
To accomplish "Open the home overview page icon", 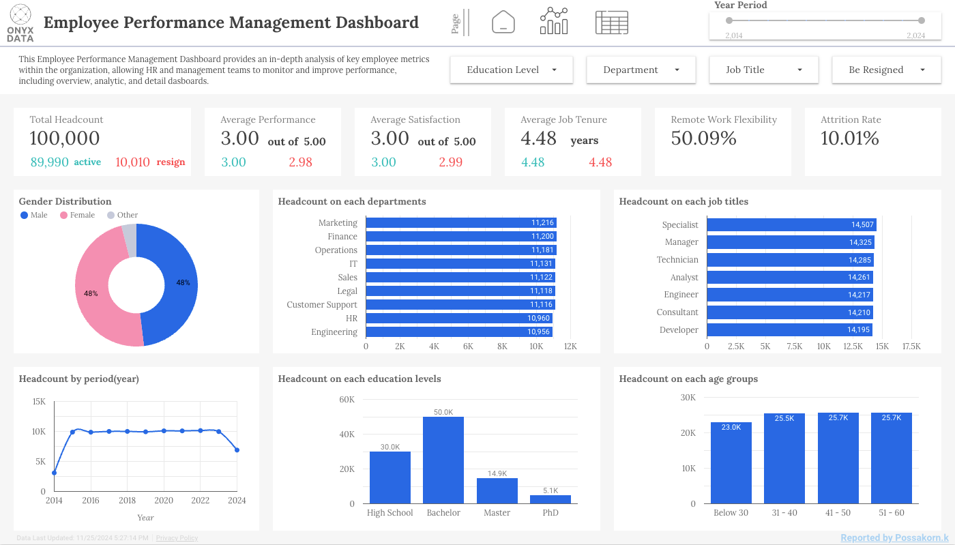I will 503,22.
